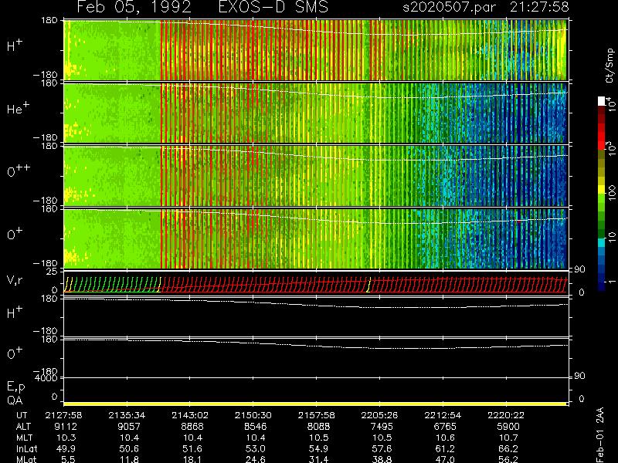Viewport: 618px width, 463px height.
Task: Pick the cyan color bar segment near 10
Action: [602, 242]
